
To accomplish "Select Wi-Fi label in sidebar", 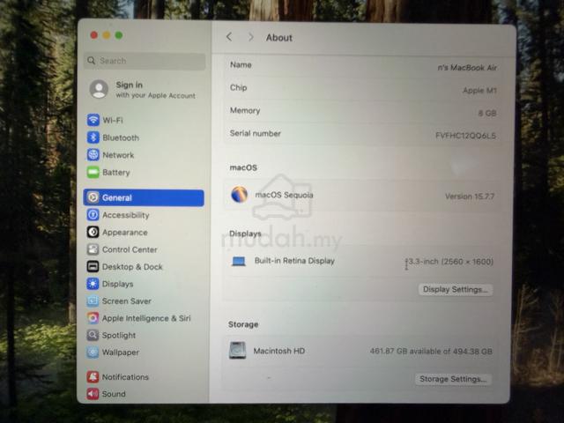I will (113, 120).
